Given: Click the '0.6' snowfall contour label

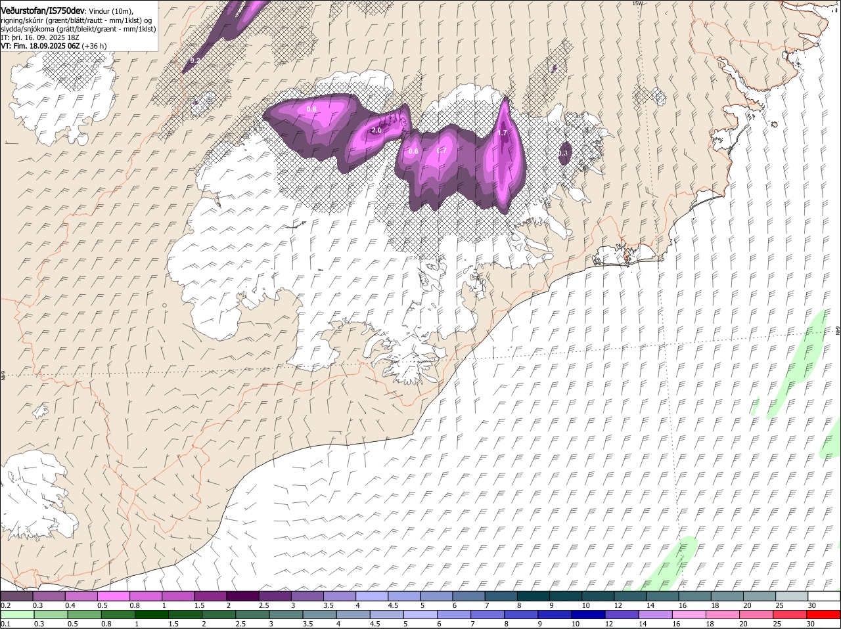Looking at the screenshot, I should 413,152.
